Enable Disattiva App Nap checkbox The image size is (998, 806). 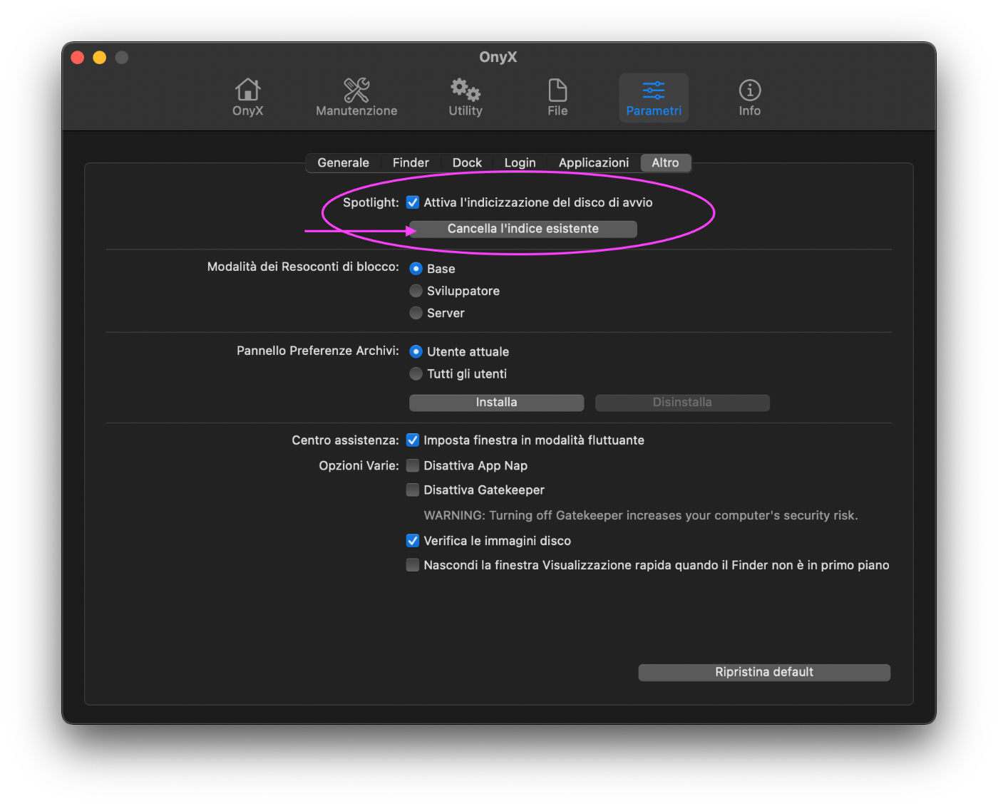click(x=413, y=465)
